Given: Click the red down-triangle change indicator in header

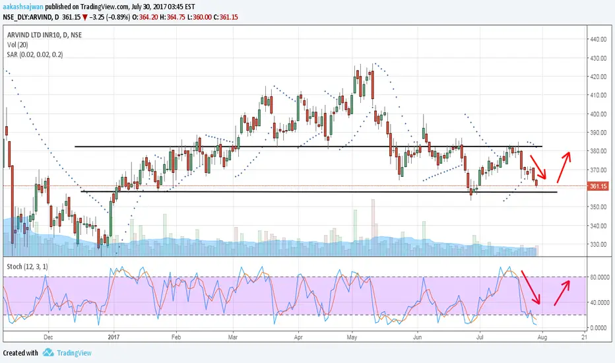Looking at the screenshot, I should [84, 18].
